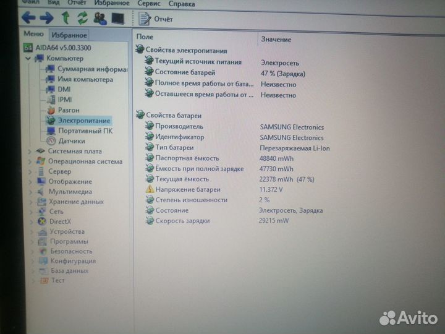Open the Вид menu

point(54,2)
